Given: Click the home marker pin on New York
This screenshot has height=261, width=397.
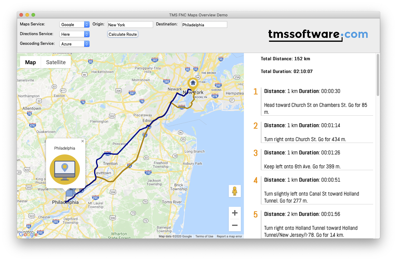Looking at the screenshot, I should 193,84.
